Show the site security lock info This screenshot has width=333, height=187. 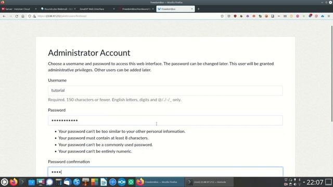(x=34, y=16)
